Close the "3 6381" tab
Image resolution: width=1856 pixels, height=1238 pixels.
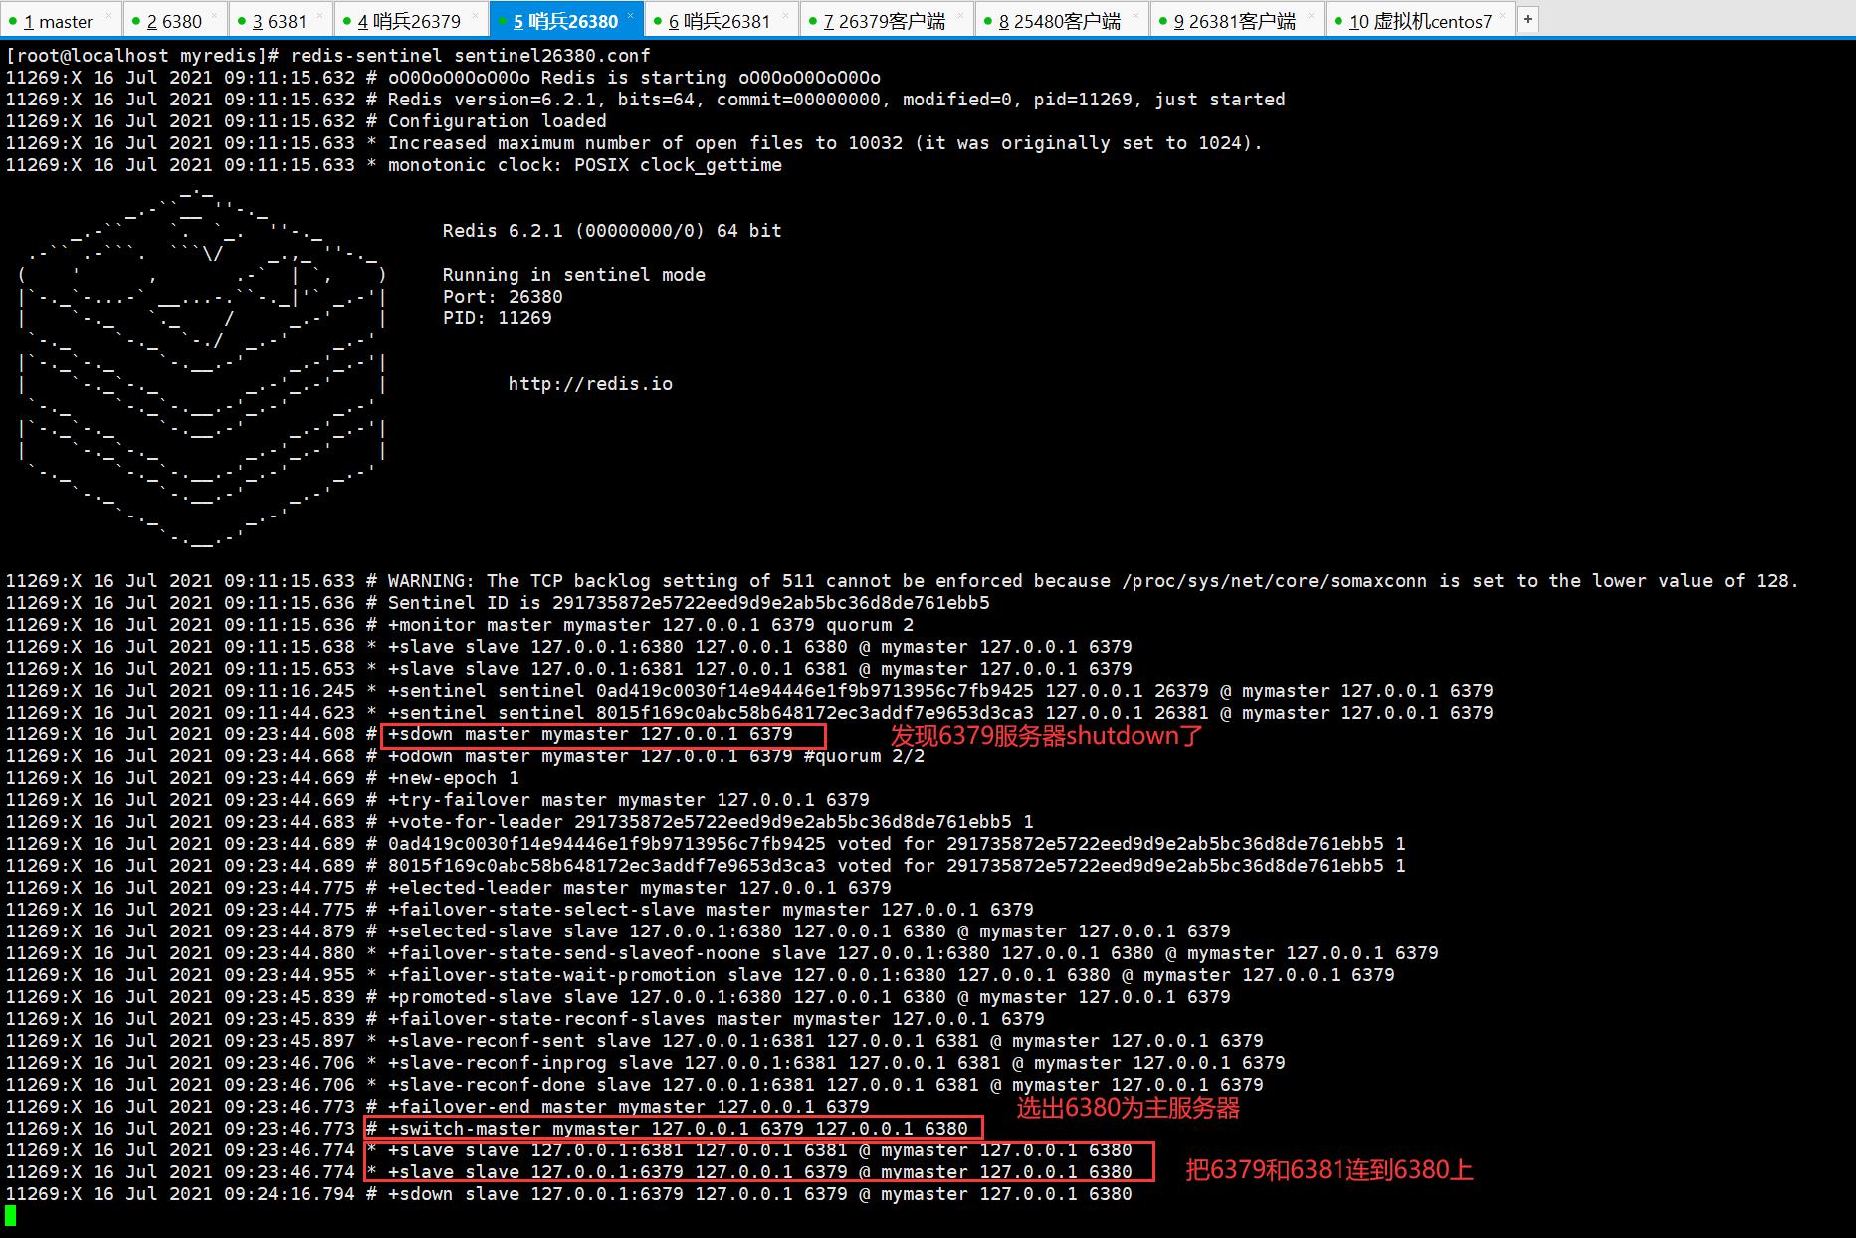coord(320,16)
